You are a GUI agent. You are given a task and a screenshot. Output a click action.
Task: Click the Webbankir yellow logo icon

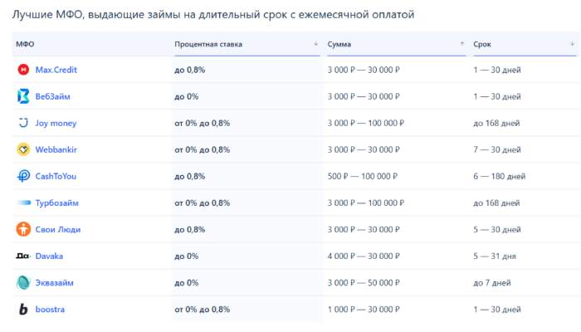(23, 149)
